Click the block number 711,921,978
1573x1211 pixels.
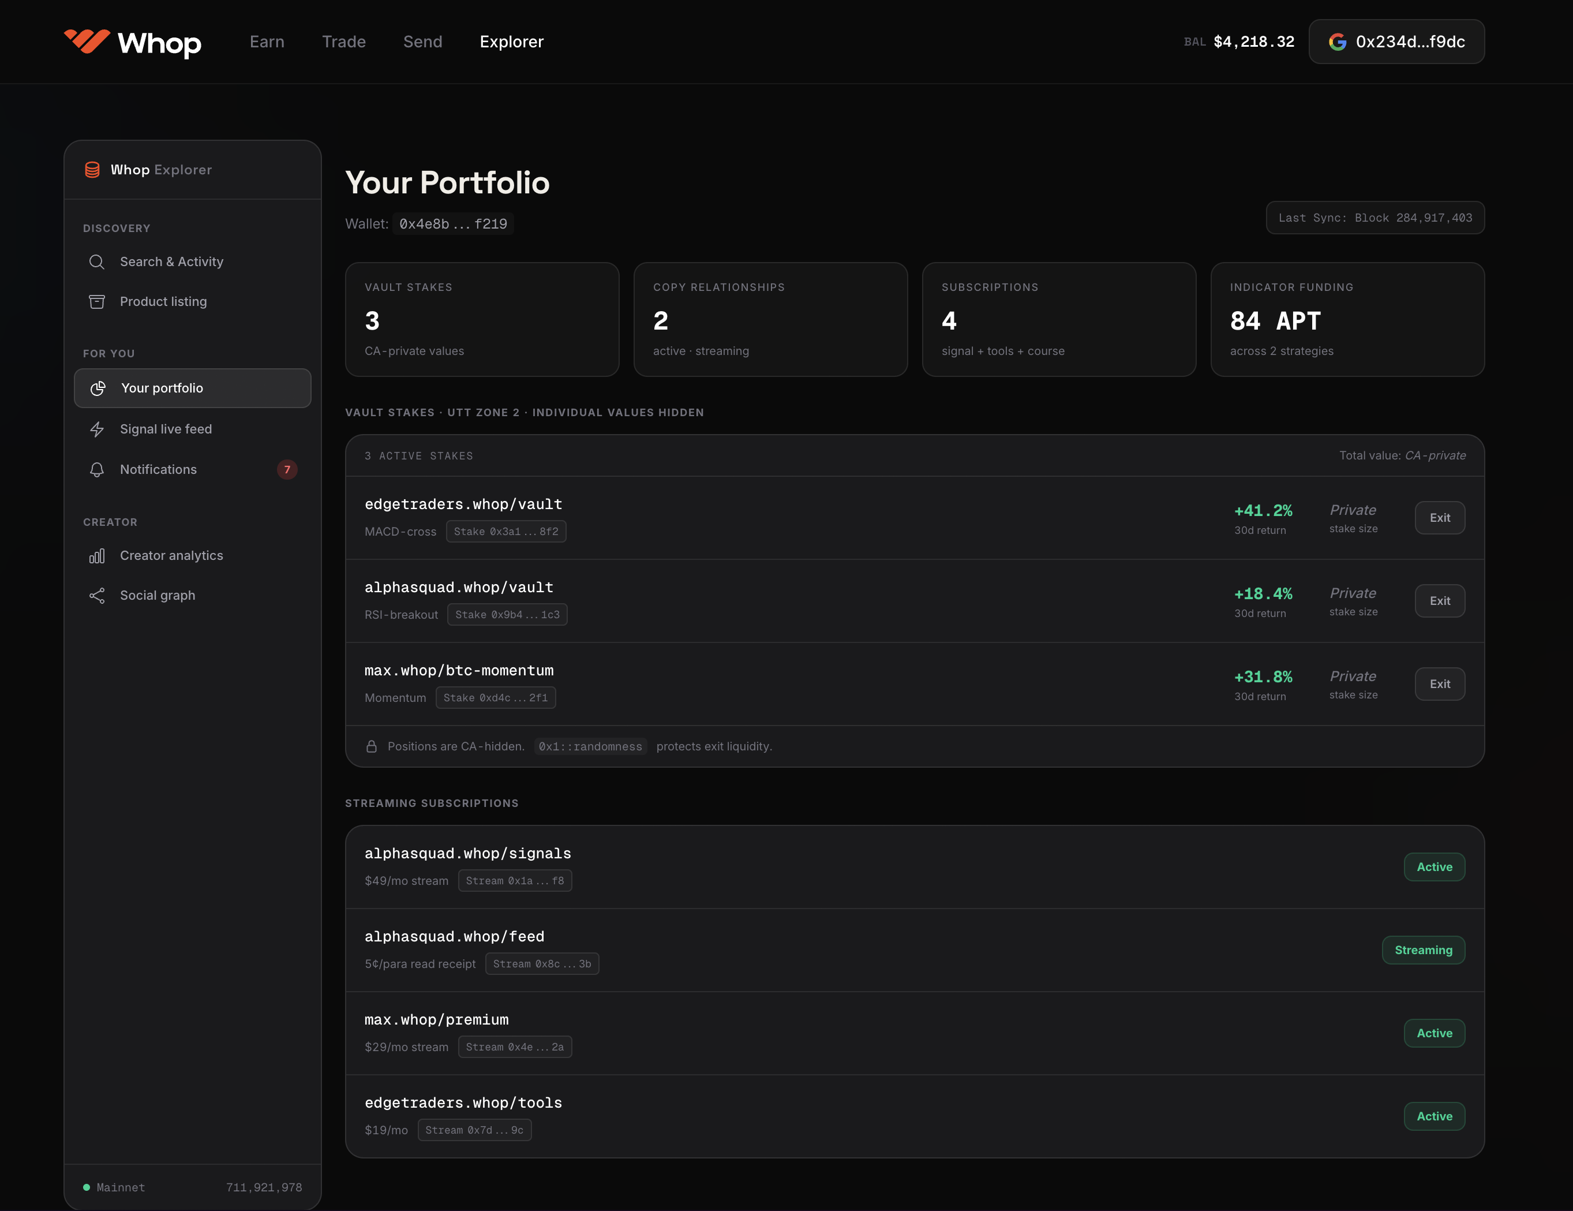(x=264, y=1187)
